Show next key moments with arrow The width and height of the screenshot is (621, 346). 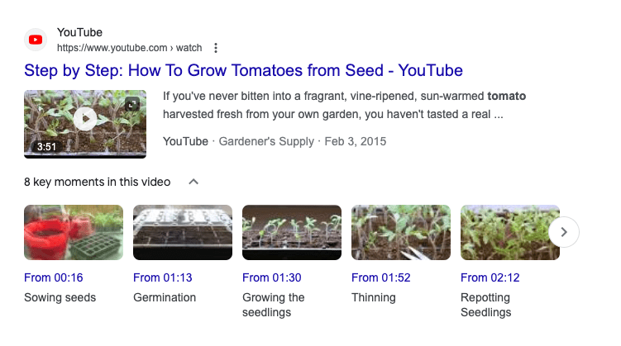[x=564, y=232]
